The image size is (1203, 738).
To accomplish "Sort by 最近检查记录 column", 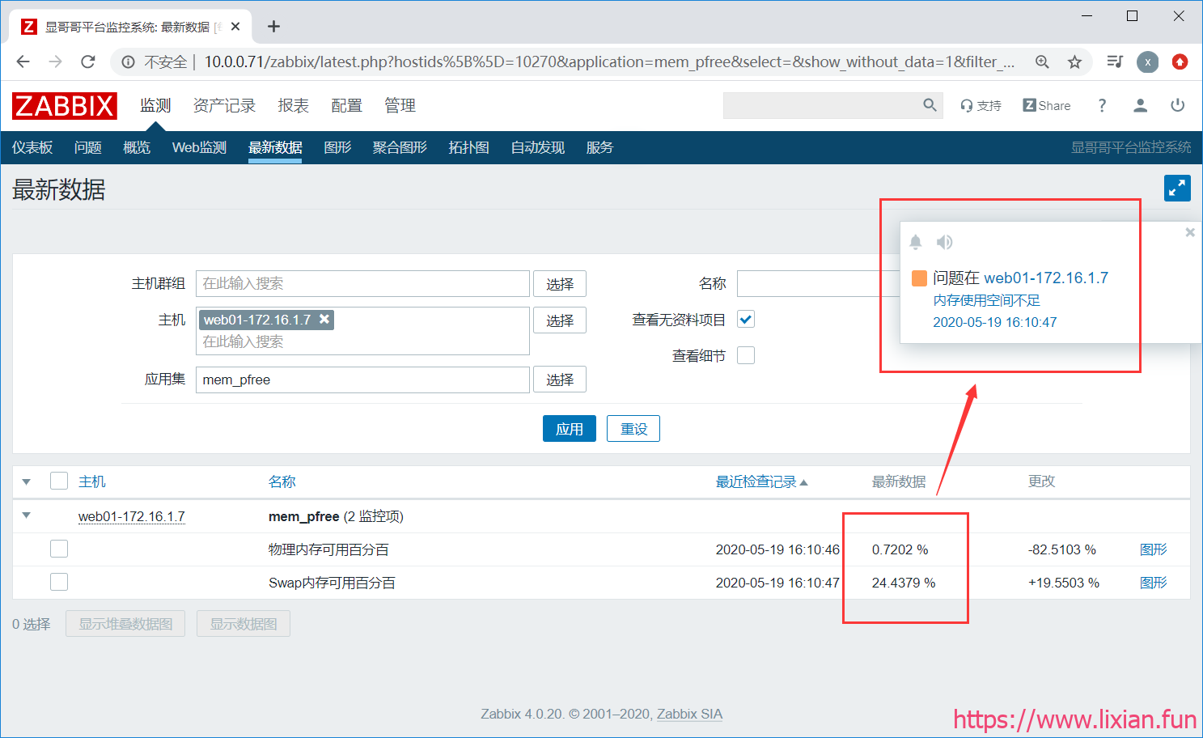I will [x=761, y=481].
